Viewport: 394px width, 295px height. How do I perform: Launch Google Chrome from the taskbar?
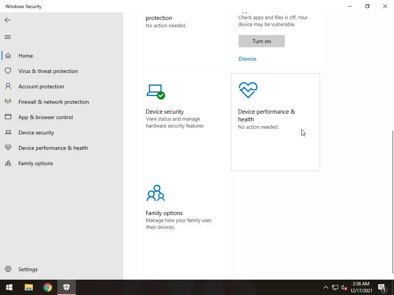point(47,287)
